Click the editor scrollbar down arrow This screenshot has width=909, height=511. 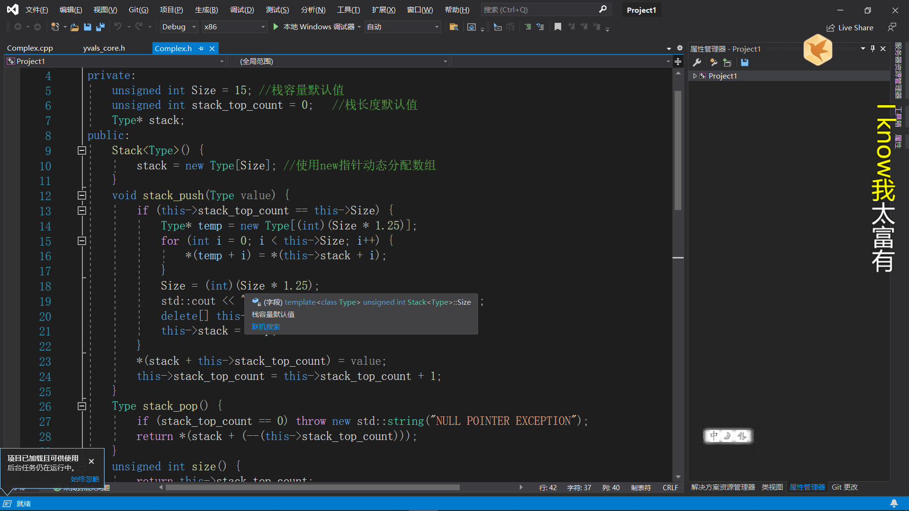678,477
